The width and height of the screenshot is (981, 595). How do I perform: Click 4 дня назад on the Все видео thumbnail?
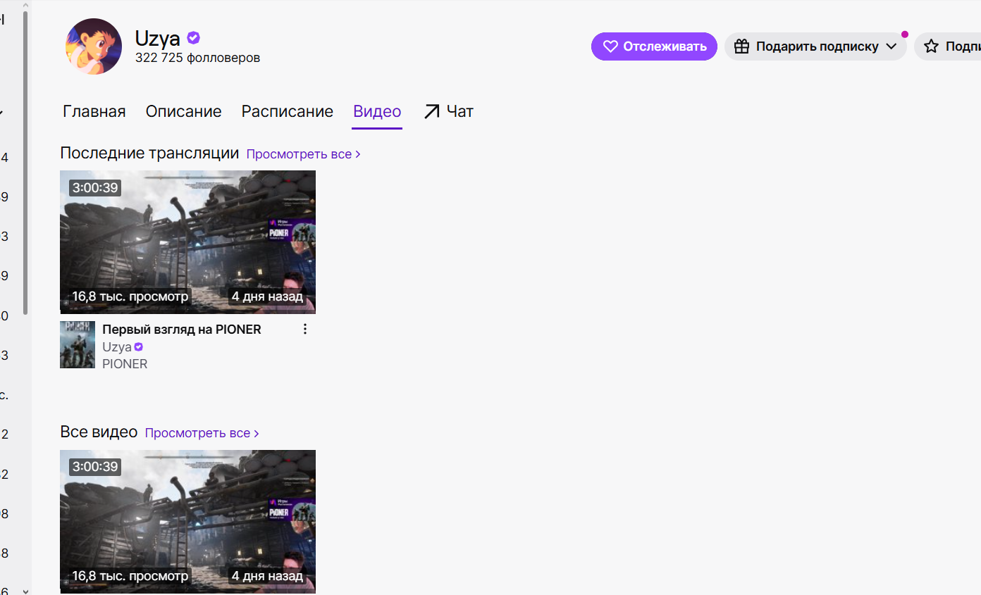point(267,576)
